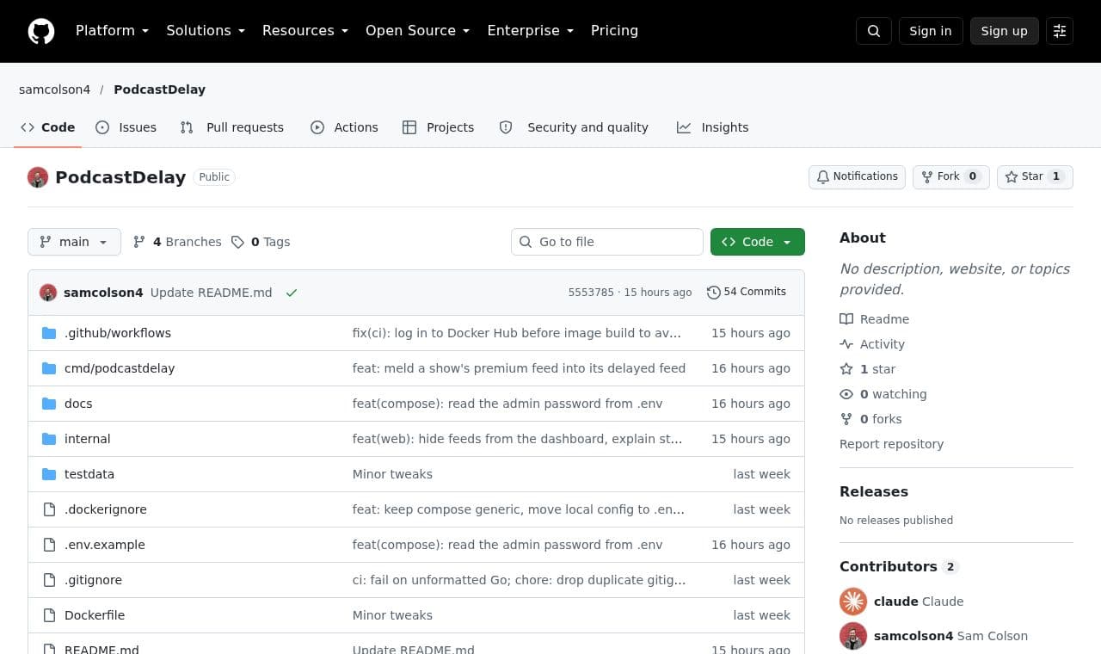Click the .gitignore file icon
Image resolution: width=1101 pixels, height=654 pixels.
[x=49, y=580]
